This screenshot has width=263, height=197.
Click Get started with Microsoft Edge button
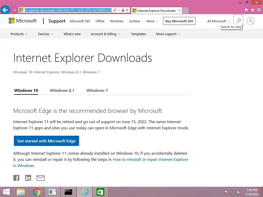pyautogui.click(x=46, y=141)
